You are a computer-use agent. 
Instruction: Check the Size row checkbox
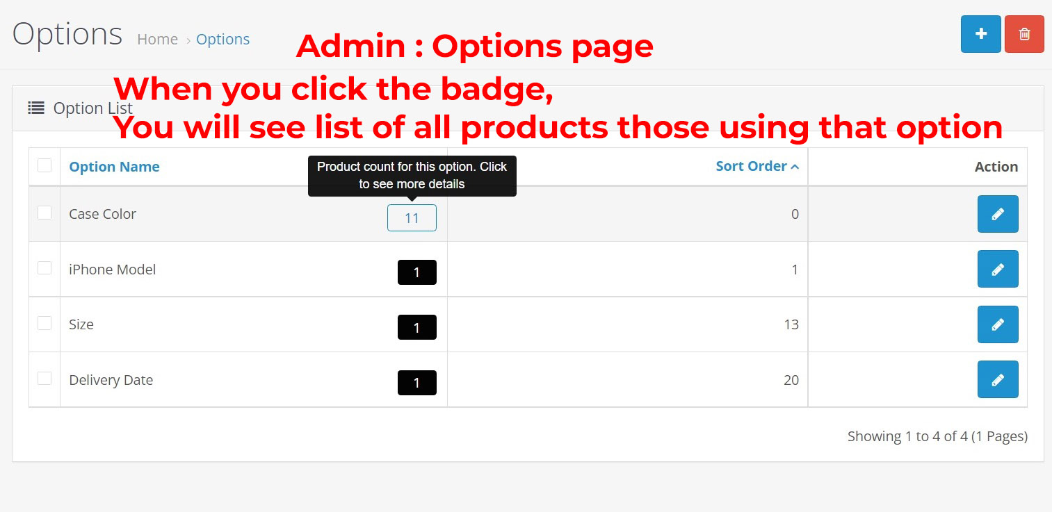44,323
